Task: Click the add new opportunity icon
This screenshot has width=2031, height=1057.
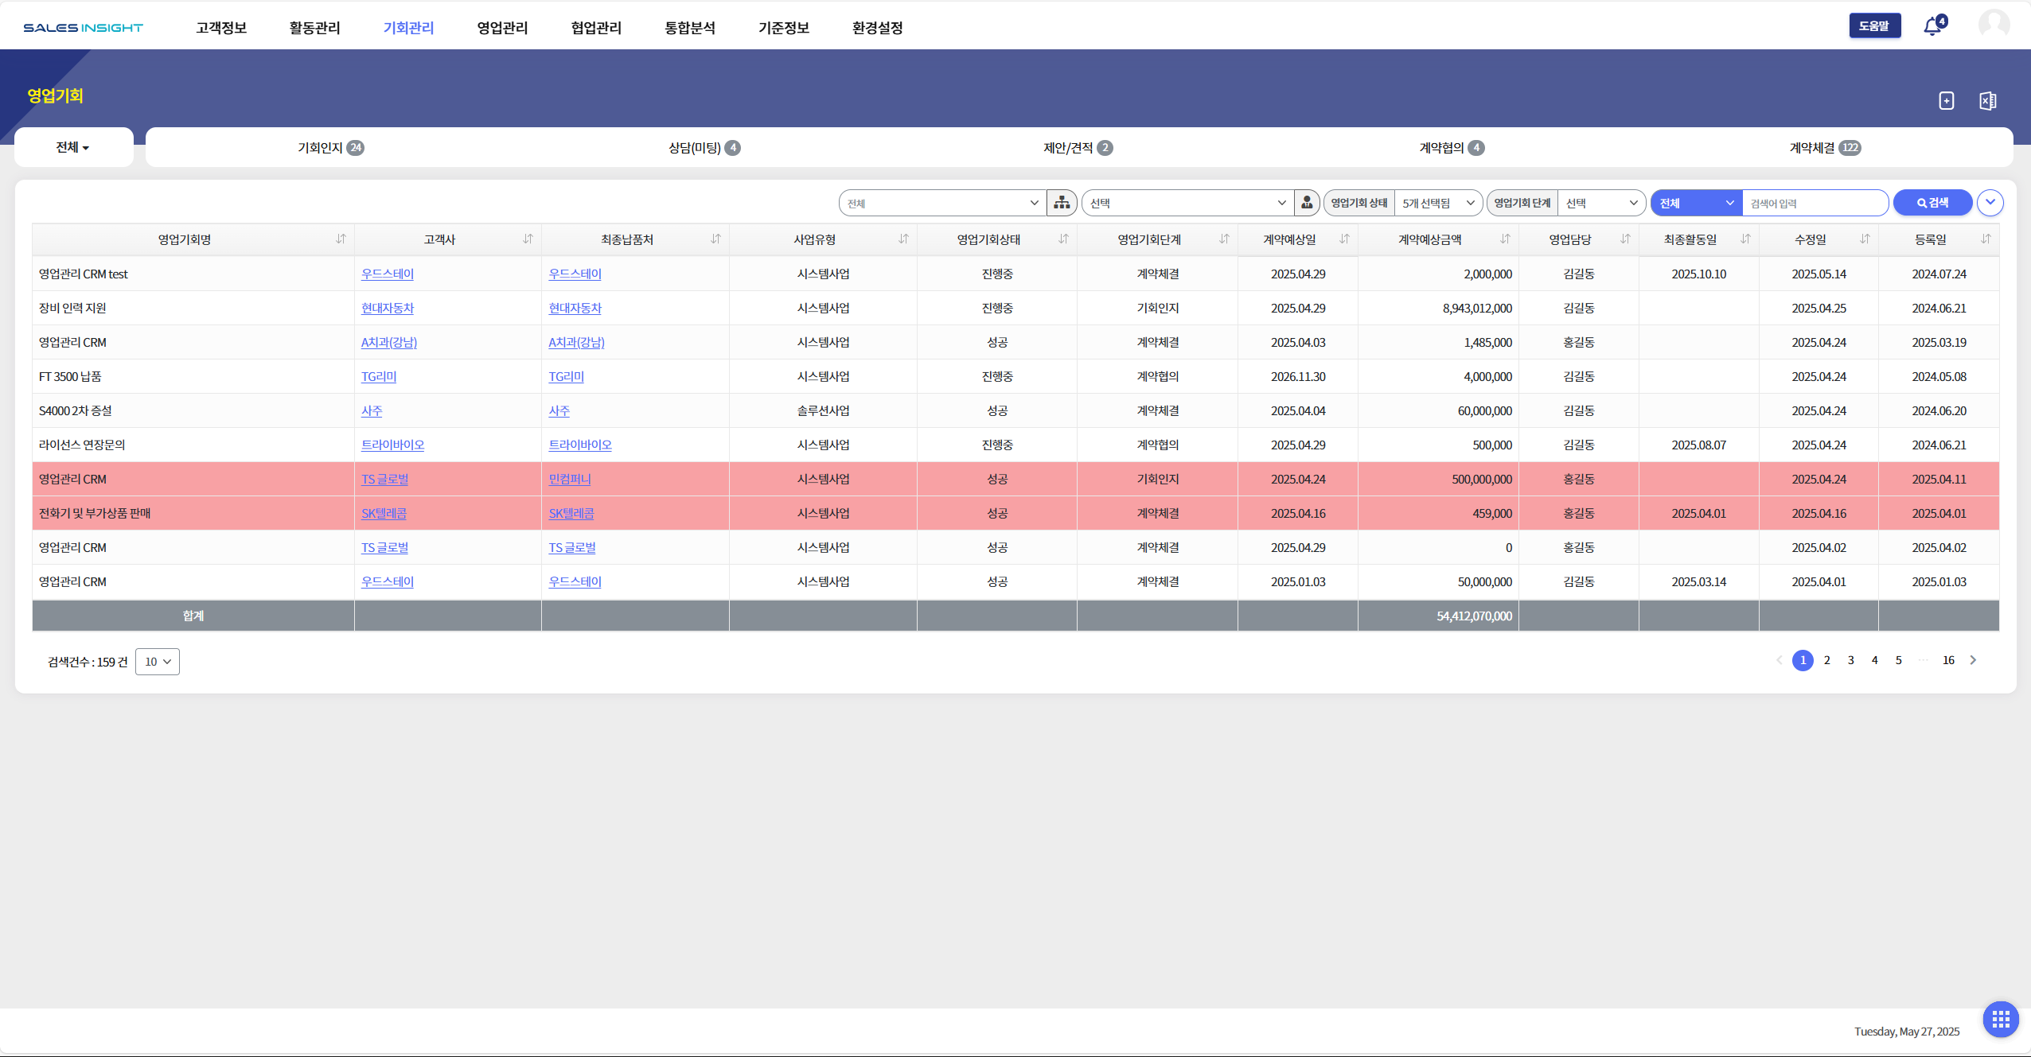Action: pos(1947,101)
